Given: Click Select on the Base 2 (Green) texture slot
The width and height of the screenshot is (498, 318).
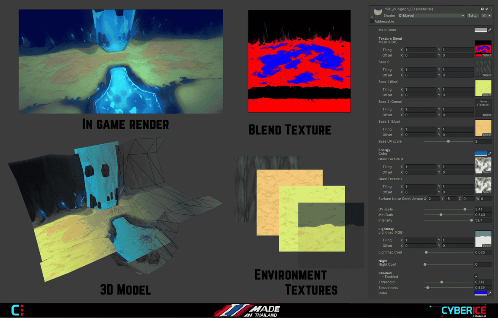Looking at the screenshot, I should [487, 115].
